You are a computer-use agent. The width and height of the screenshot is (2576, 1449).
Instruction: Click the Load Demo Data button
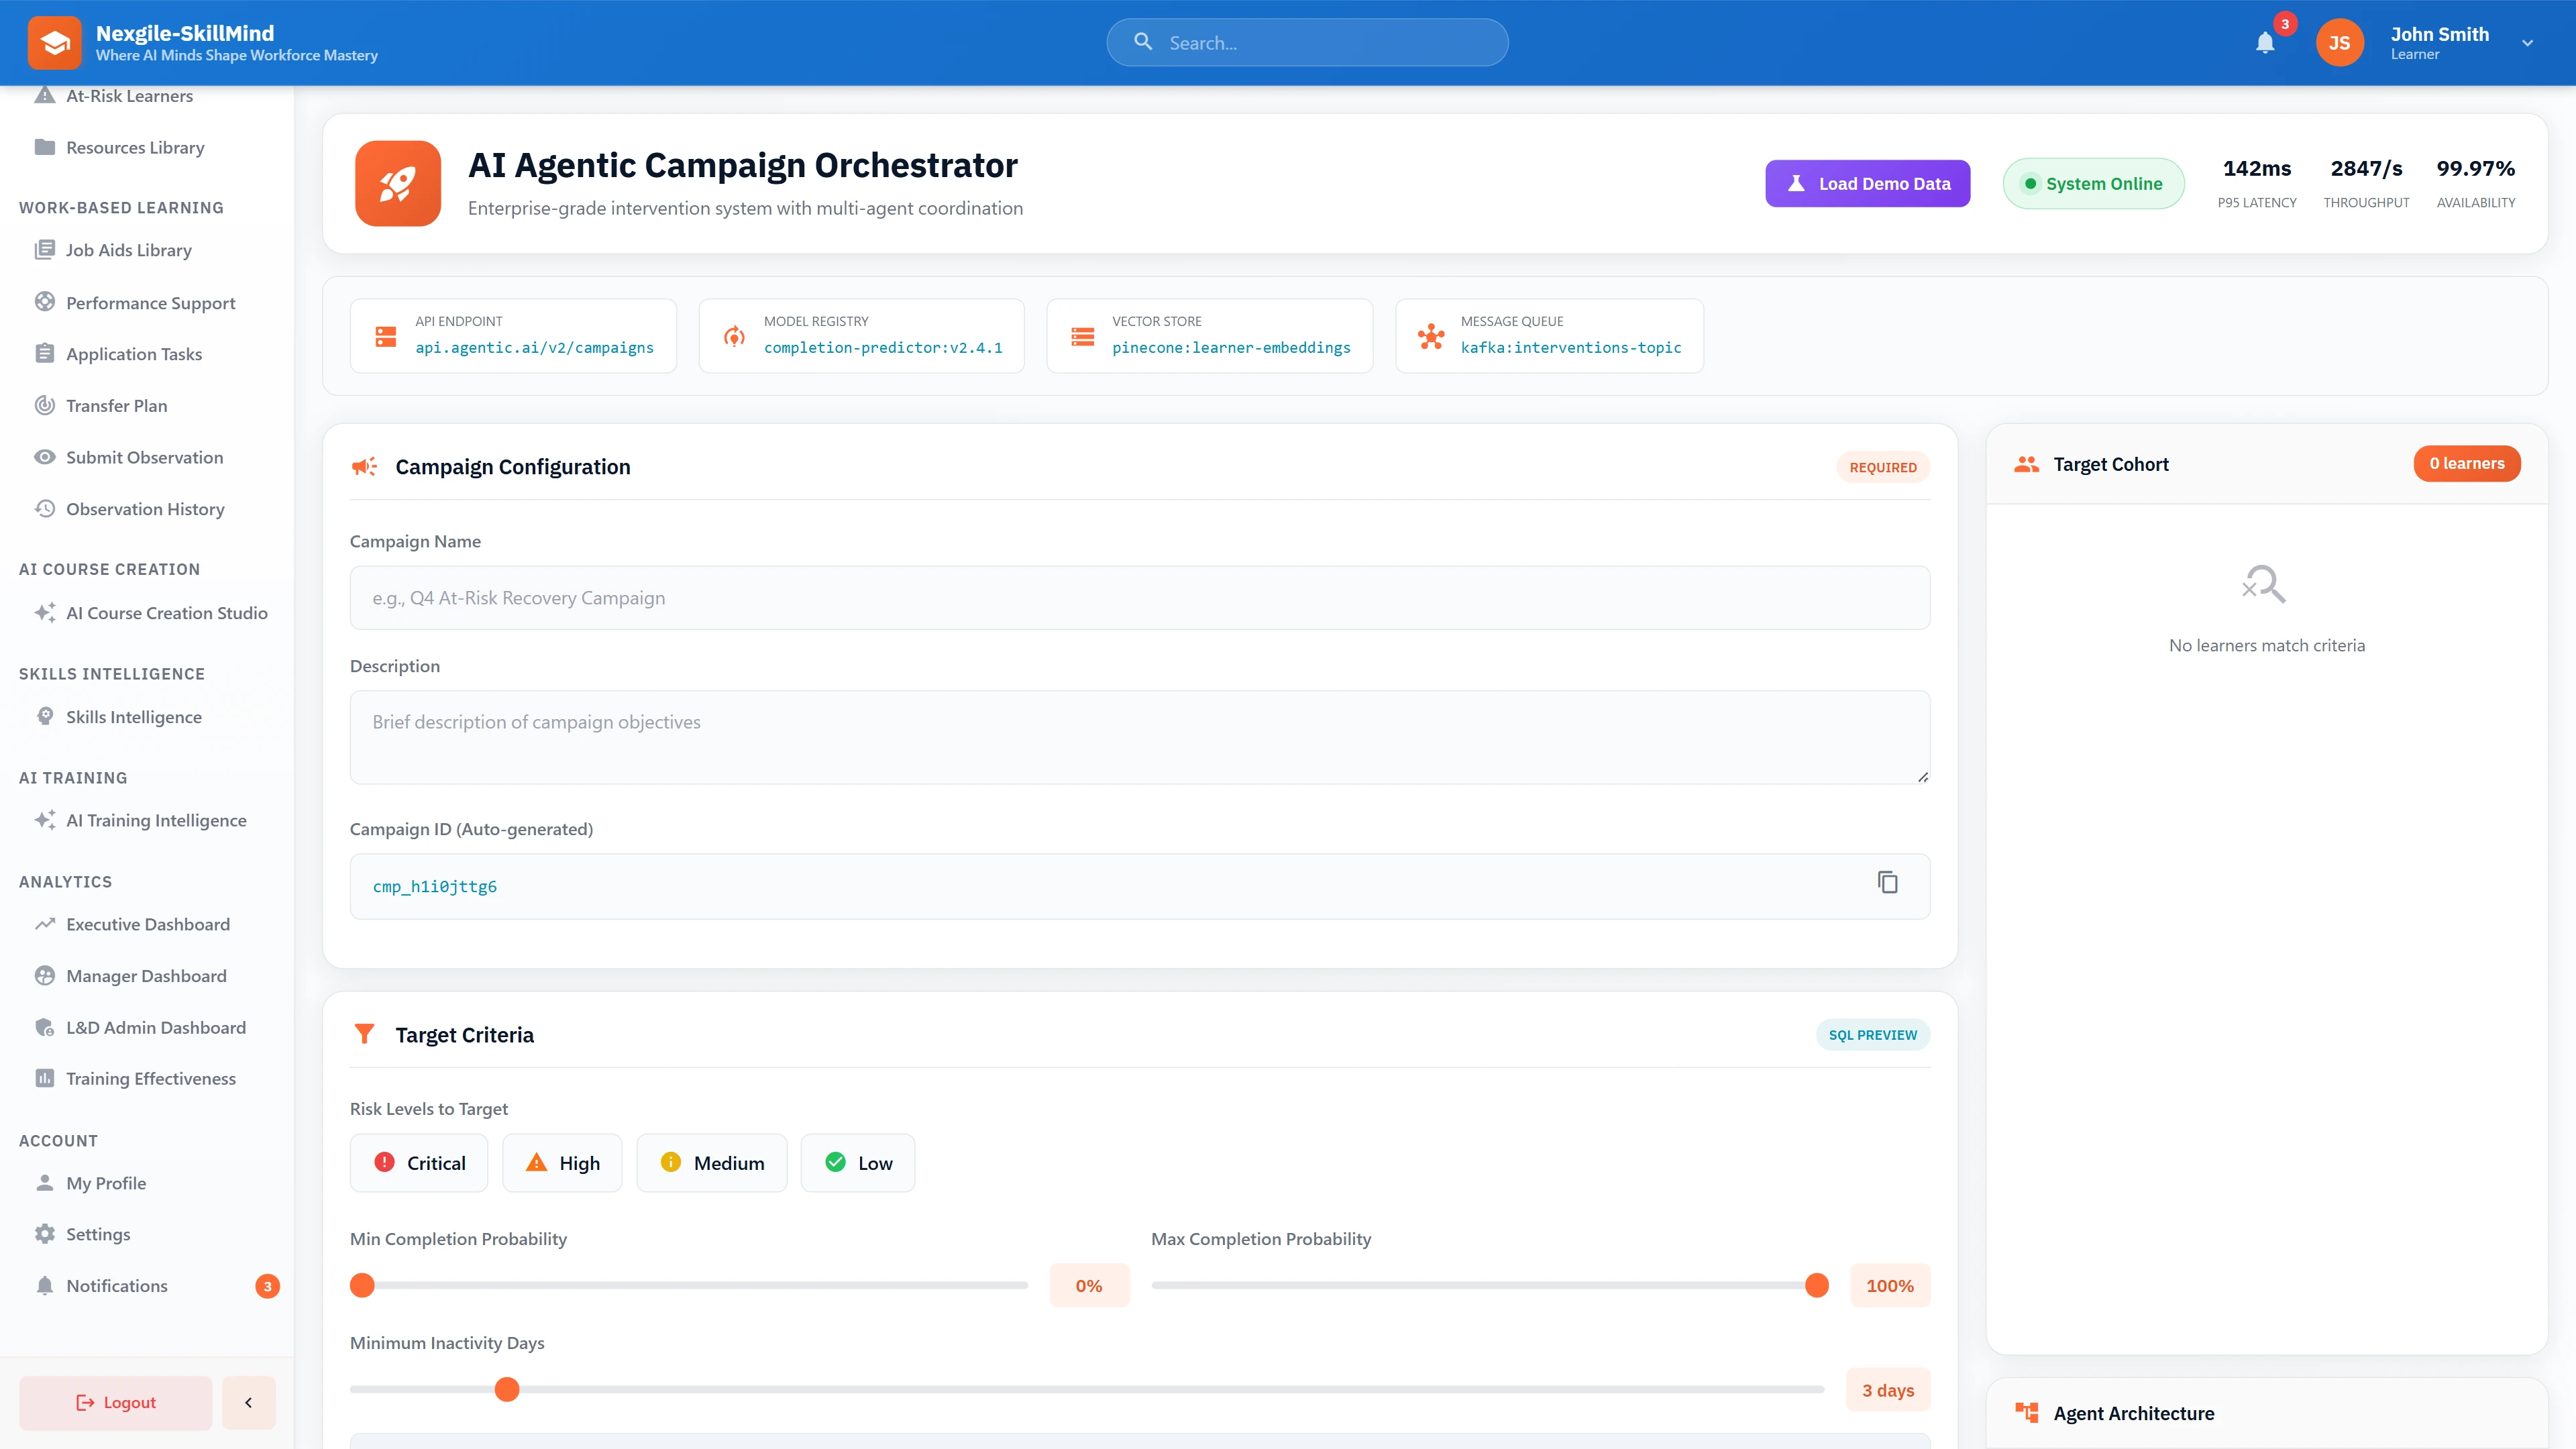[x=1867, y=183]
